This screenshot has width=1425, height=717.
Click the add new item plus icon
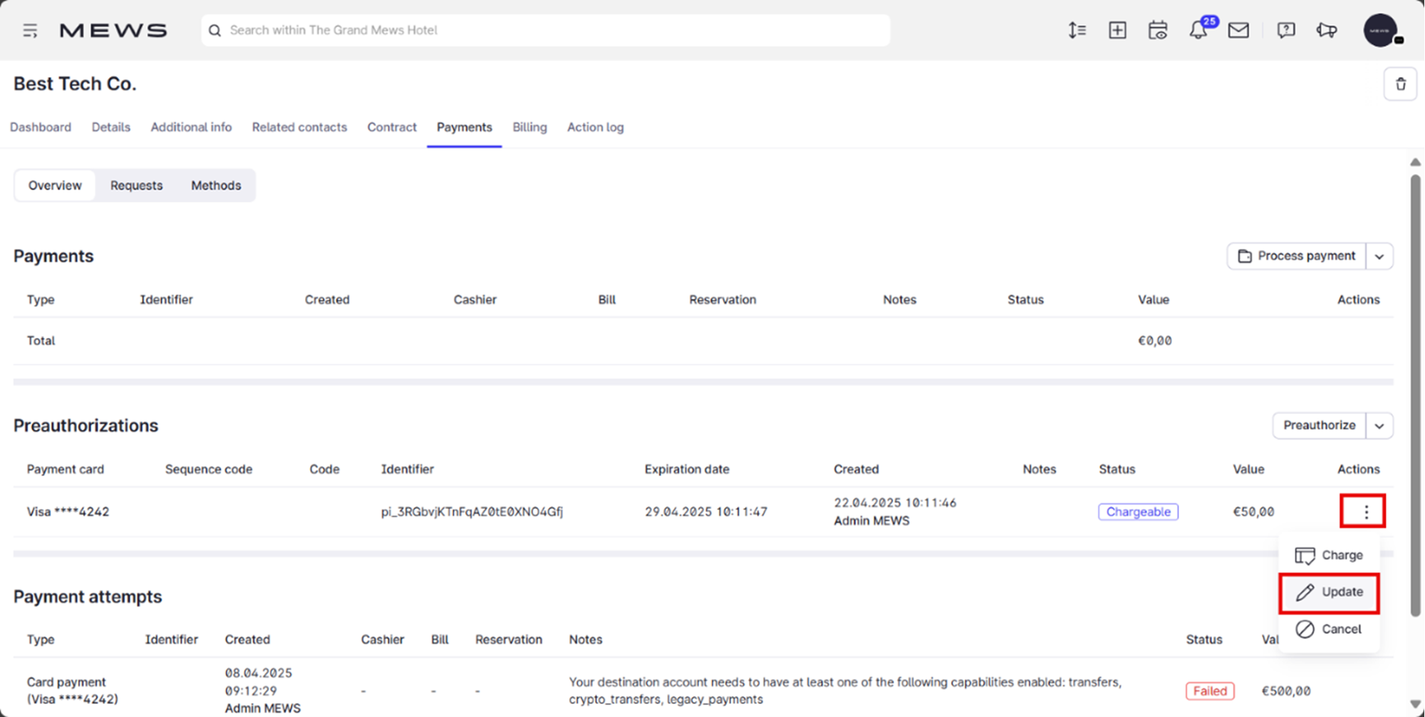[1116, 31]
